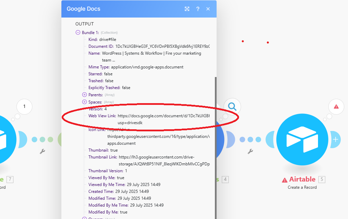Expand the Spaces array

pos(84,102)
